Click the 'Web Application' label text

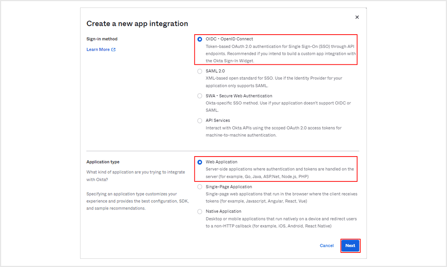coord(221,162)
